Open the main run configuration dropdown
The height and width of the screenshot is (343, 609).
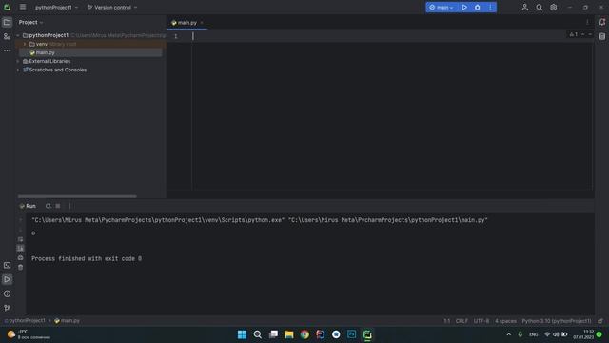click(442, 7)
